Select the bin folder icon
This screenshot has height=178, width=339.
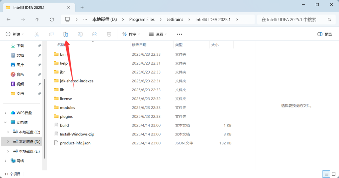(x=56, y=54)
